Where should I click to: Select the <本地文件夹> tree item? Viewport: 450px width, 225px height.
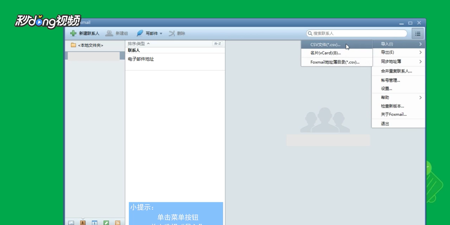90,45
